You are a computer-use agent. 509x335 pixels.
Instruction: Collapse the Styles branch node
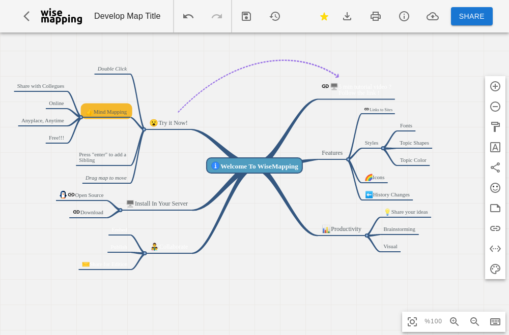[383, 148]
